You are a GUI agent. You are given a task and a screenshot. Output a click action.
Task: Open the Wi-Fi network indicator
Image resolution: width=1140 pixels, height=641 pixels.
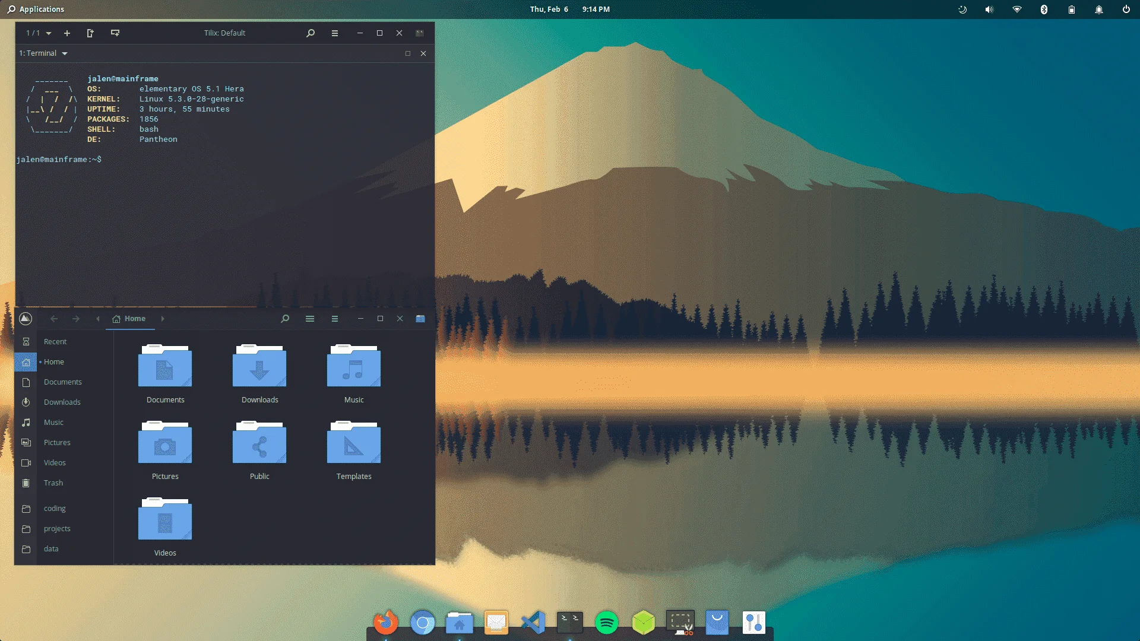1017,9
